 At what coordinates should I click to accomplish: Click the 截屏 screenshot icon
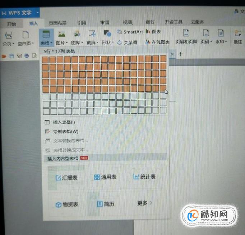click(92, 33)
